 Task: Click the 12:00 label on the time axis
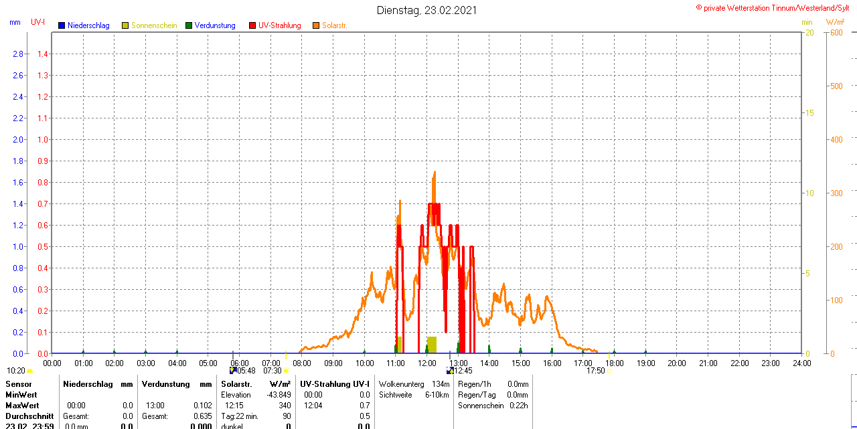tap(427, 363)
